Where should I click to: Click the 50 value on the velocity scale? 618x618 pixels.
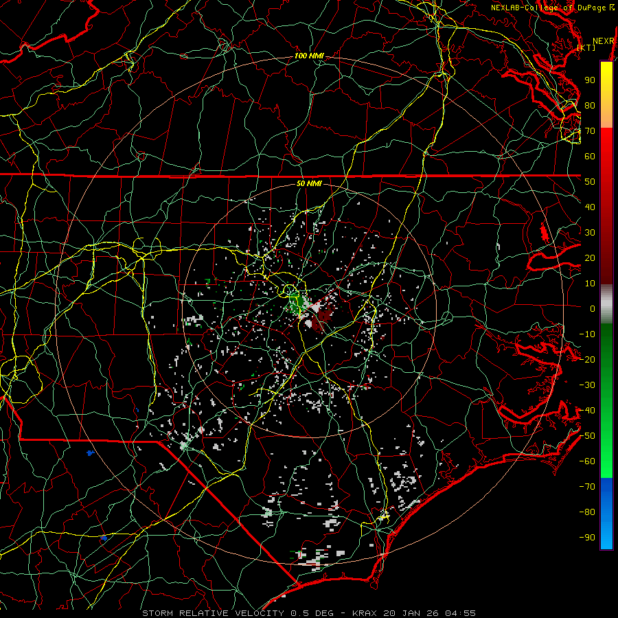[590, 182]
